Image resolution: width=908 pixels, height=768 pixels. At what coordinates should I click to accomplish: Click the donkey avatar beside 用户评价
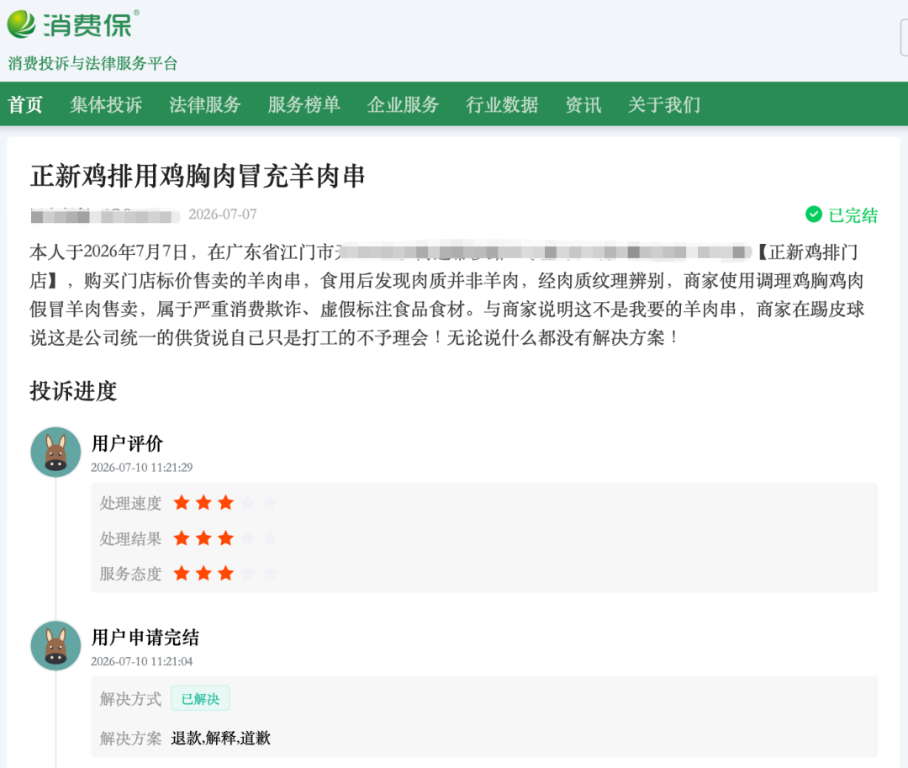(55, 453)
